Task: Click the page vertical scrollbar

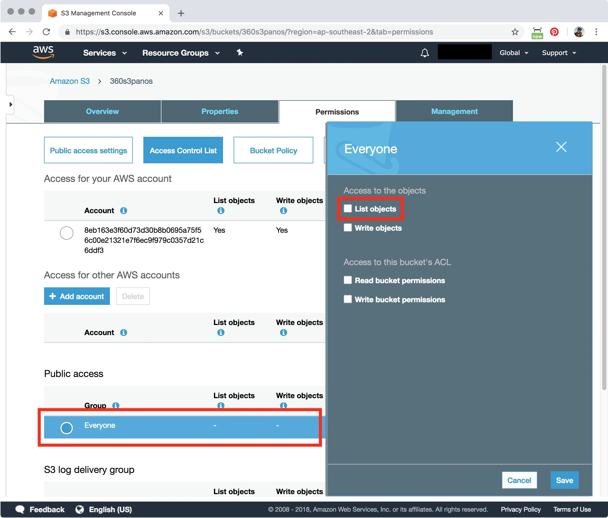Action: pos(604,227)
